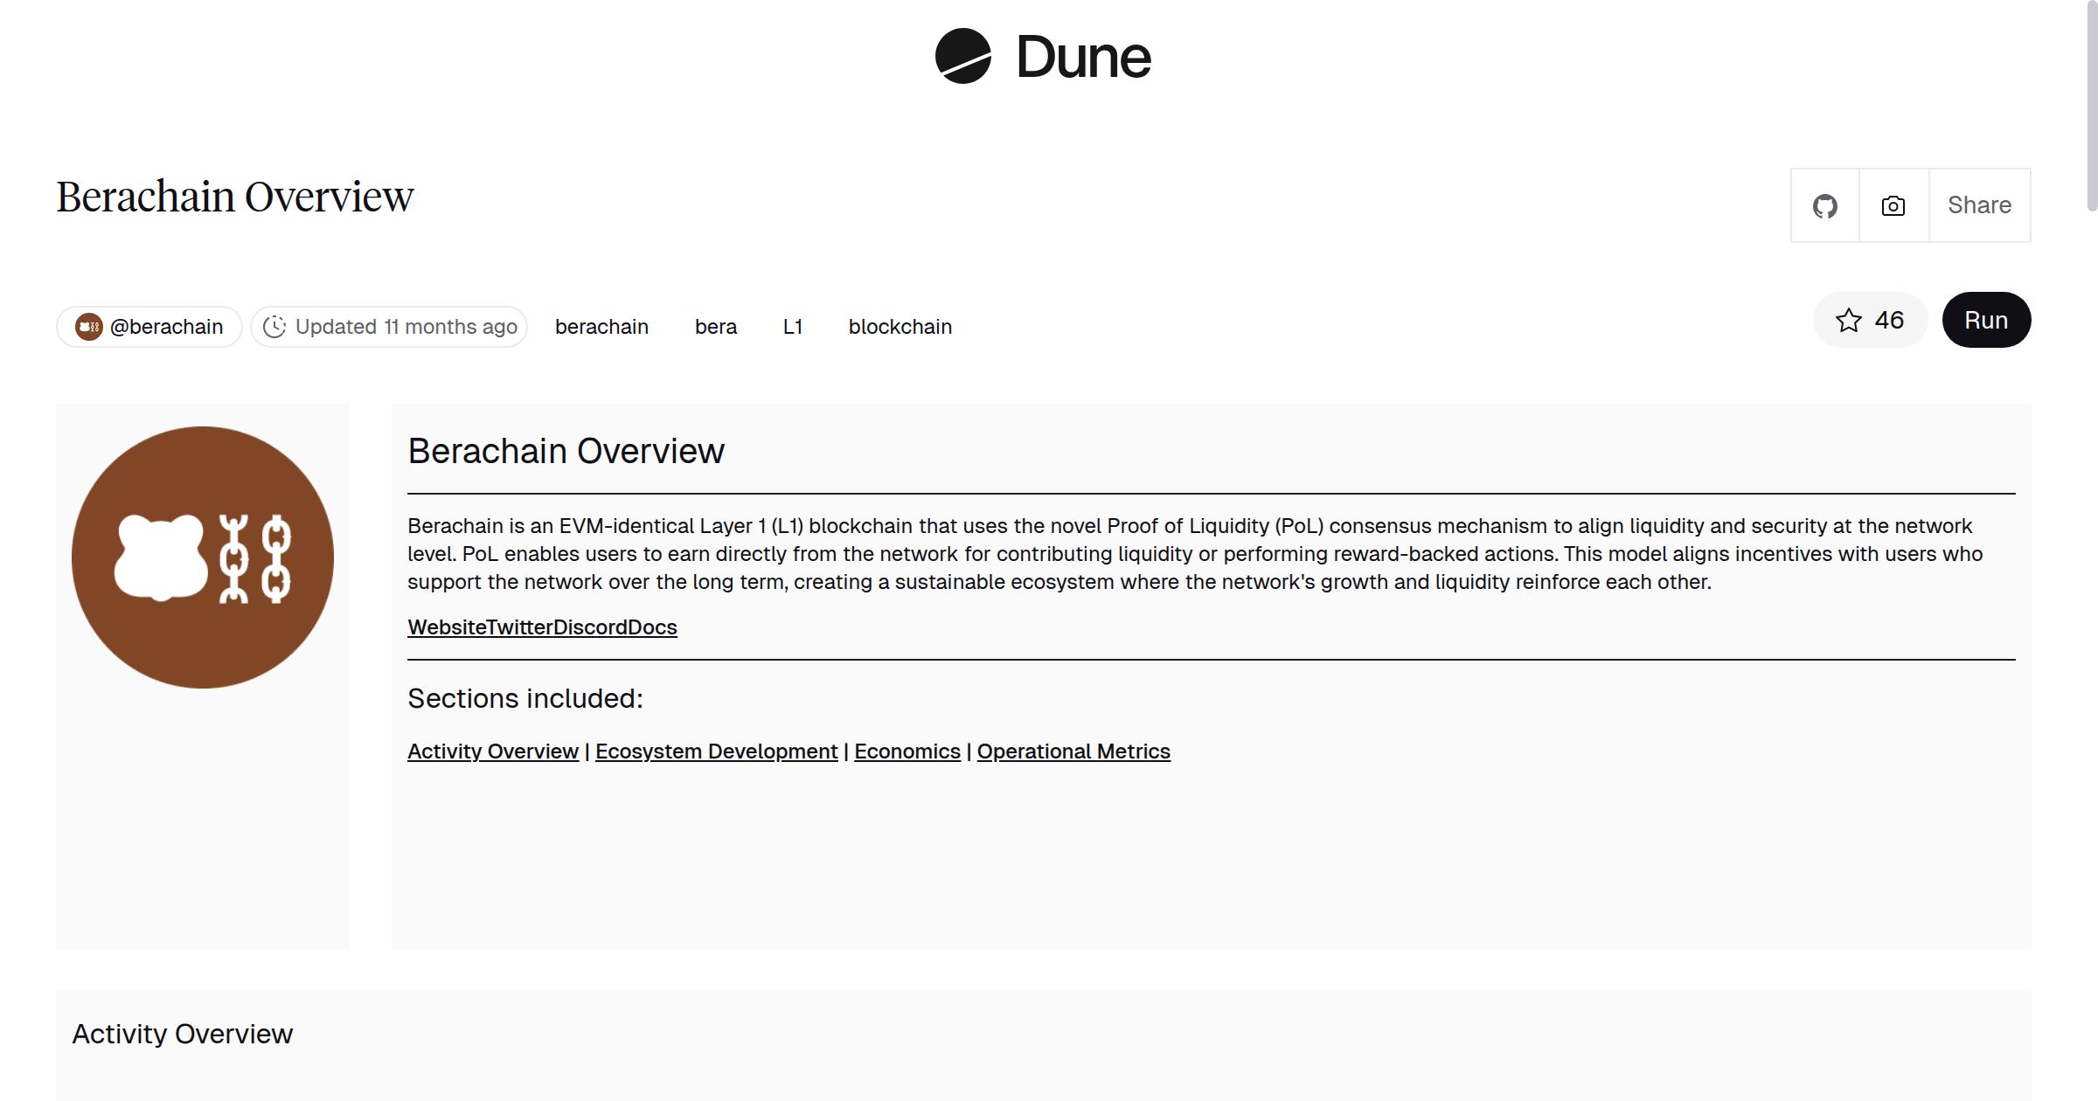Select the blockchain tag

(x=900, y=327)
